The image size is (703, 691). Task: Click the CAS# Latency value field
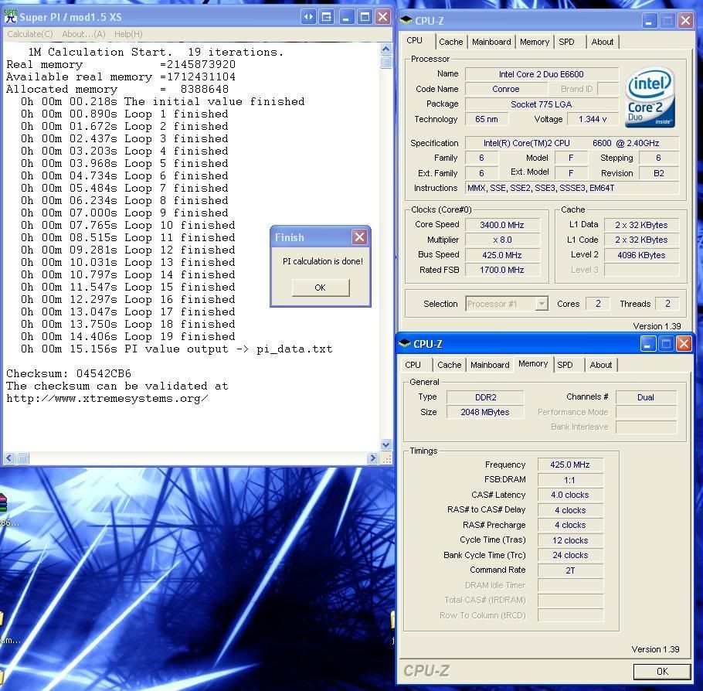[x=569, y=495]
